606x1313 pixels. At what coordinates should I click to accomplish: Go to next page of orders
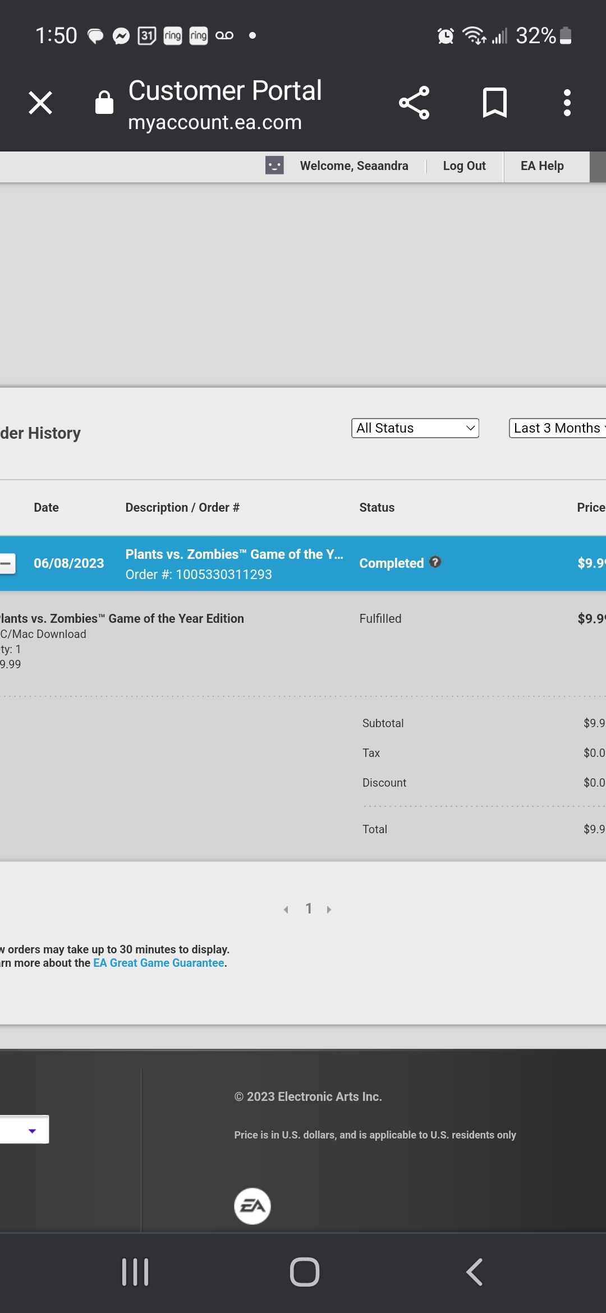tap(329, 910)
